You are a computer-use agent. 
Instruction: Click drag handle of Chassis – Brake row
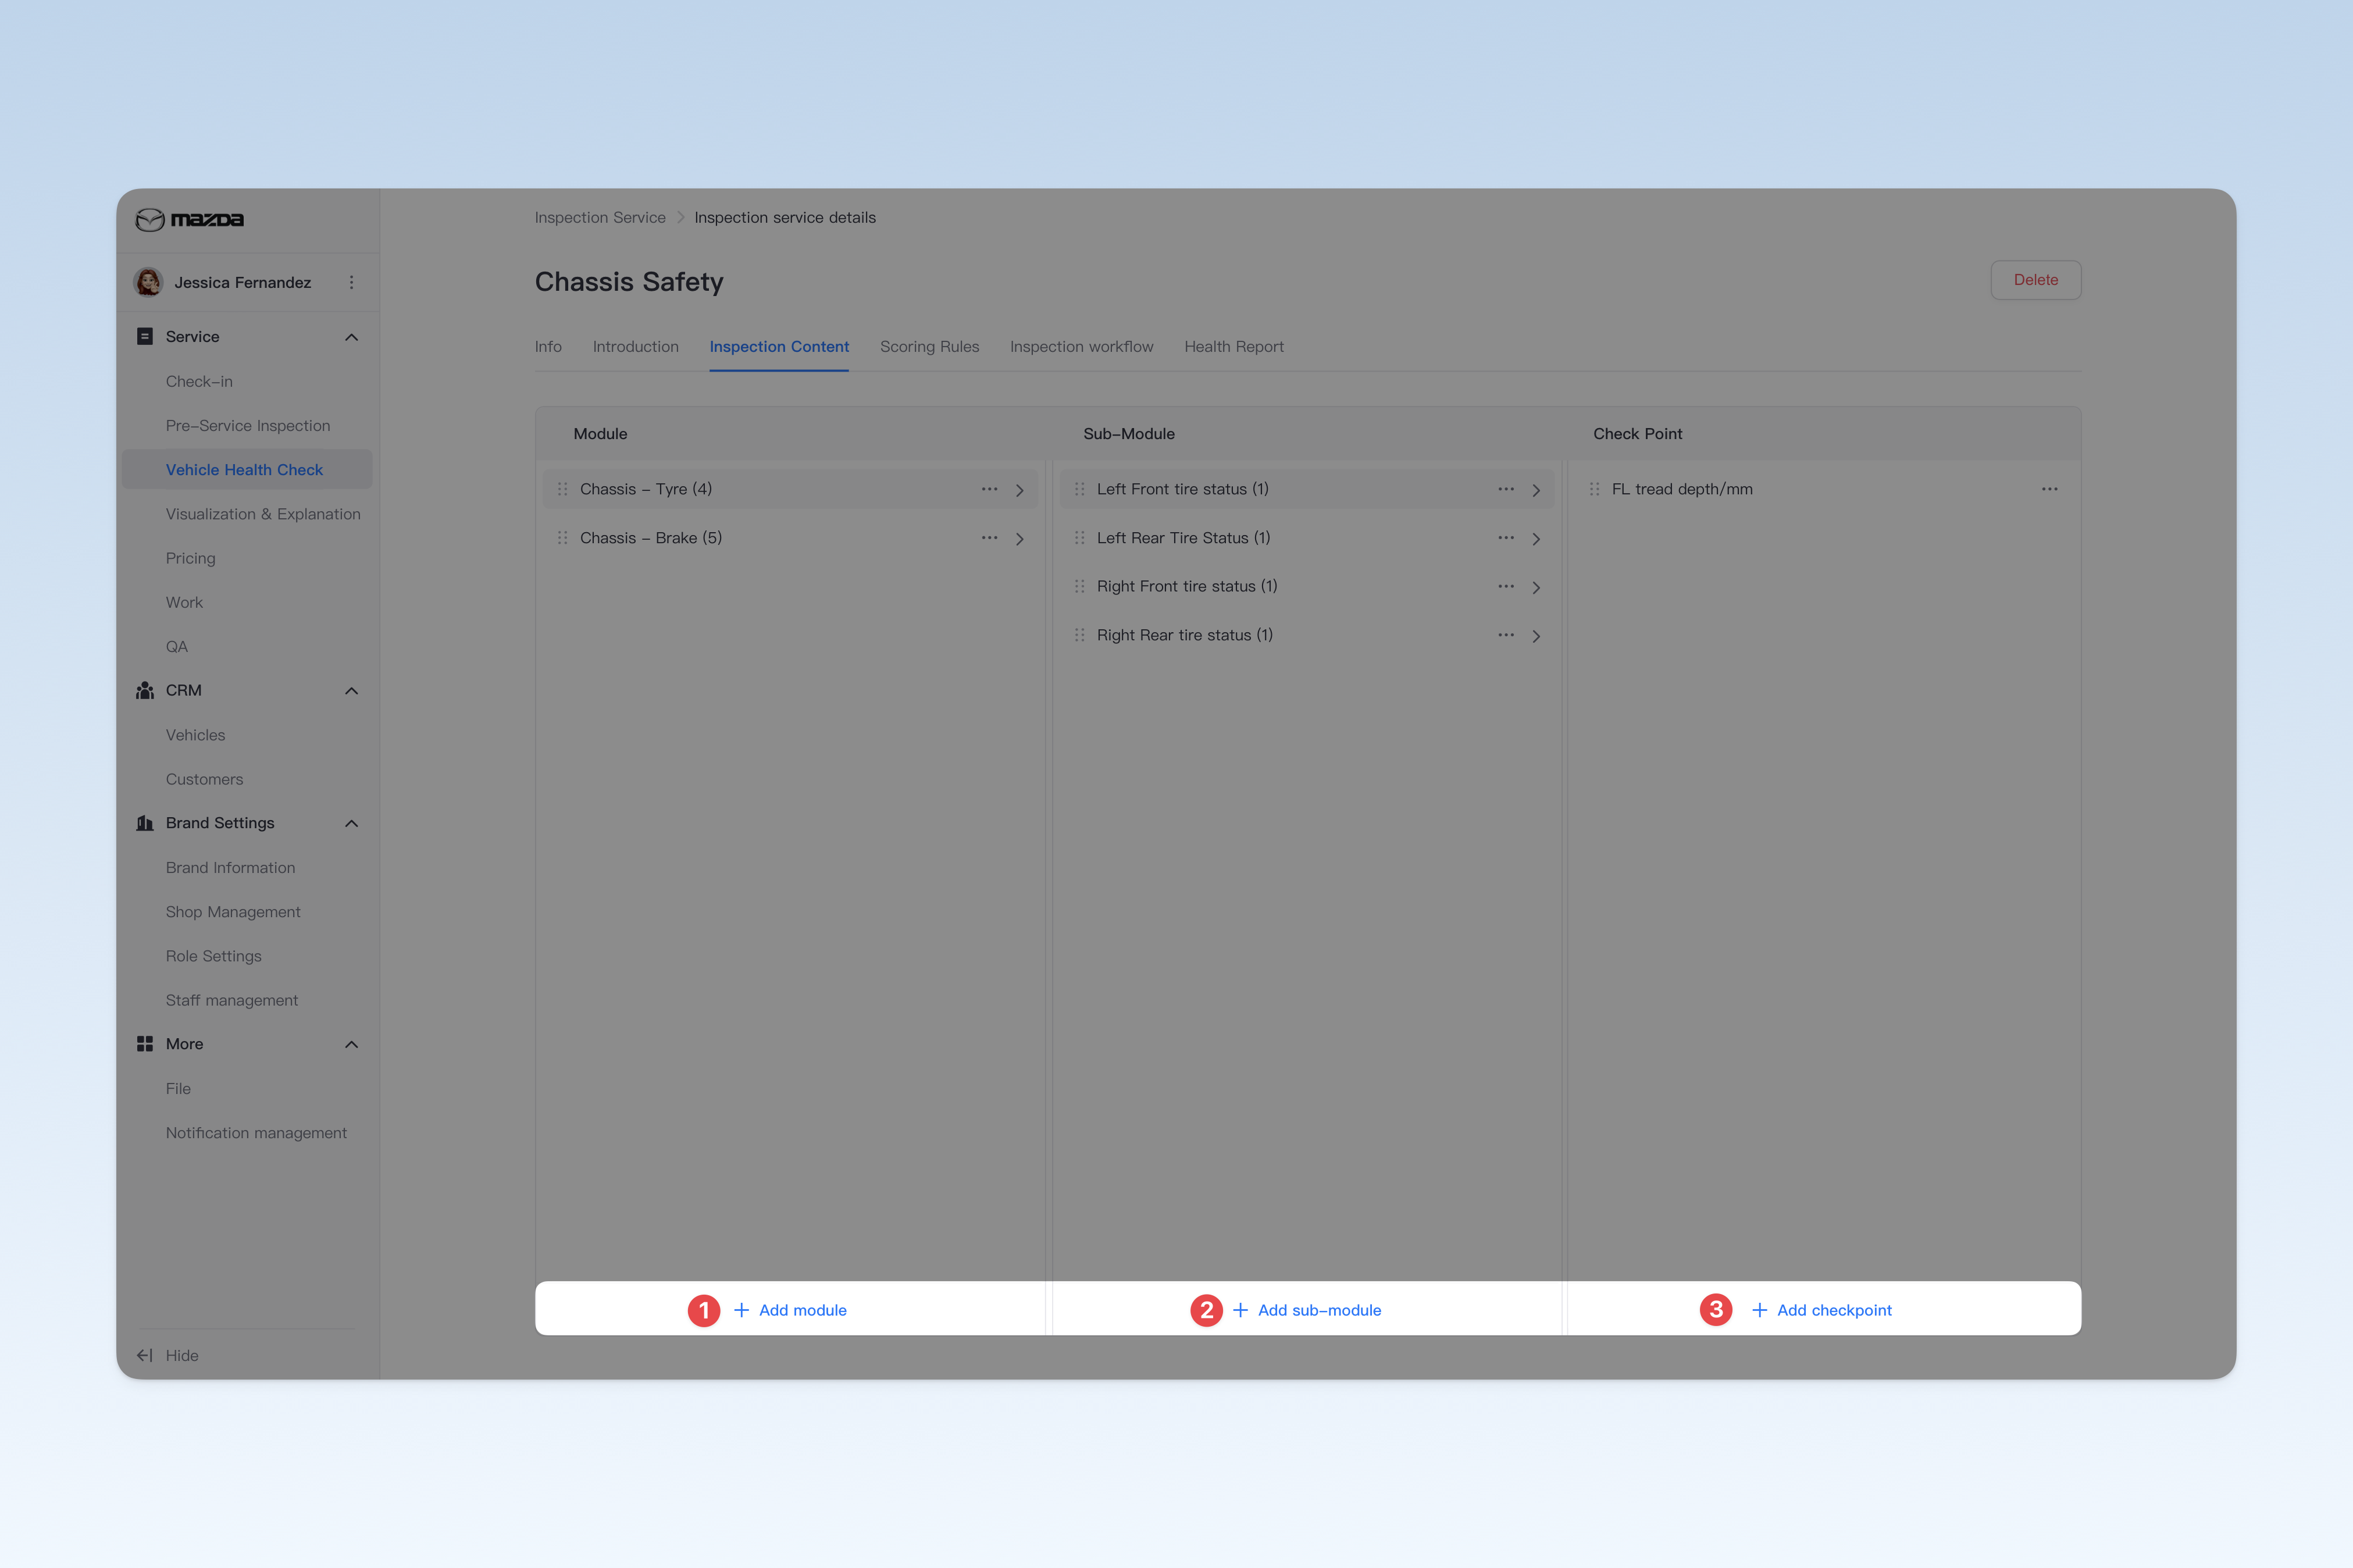[x=562, y=538]
